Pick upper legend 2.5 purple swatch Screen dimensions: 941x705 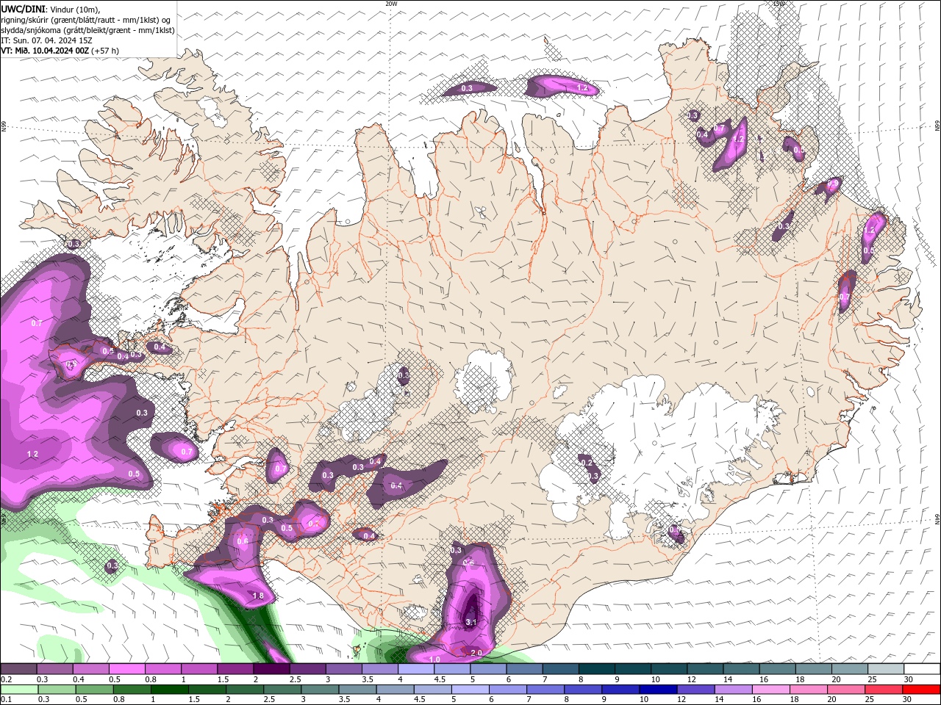point(307,669)
